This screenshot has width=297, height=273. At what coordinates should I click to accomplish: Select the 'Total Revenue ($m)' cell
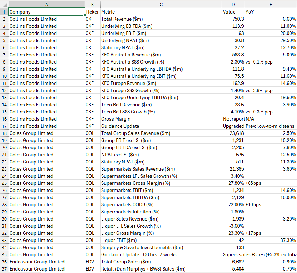pyautogui.click(x=161, y=19)
